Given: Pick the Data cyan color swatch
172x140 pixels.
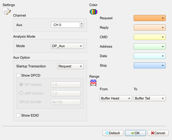Looking at the screenshot, I should (150, 56).
